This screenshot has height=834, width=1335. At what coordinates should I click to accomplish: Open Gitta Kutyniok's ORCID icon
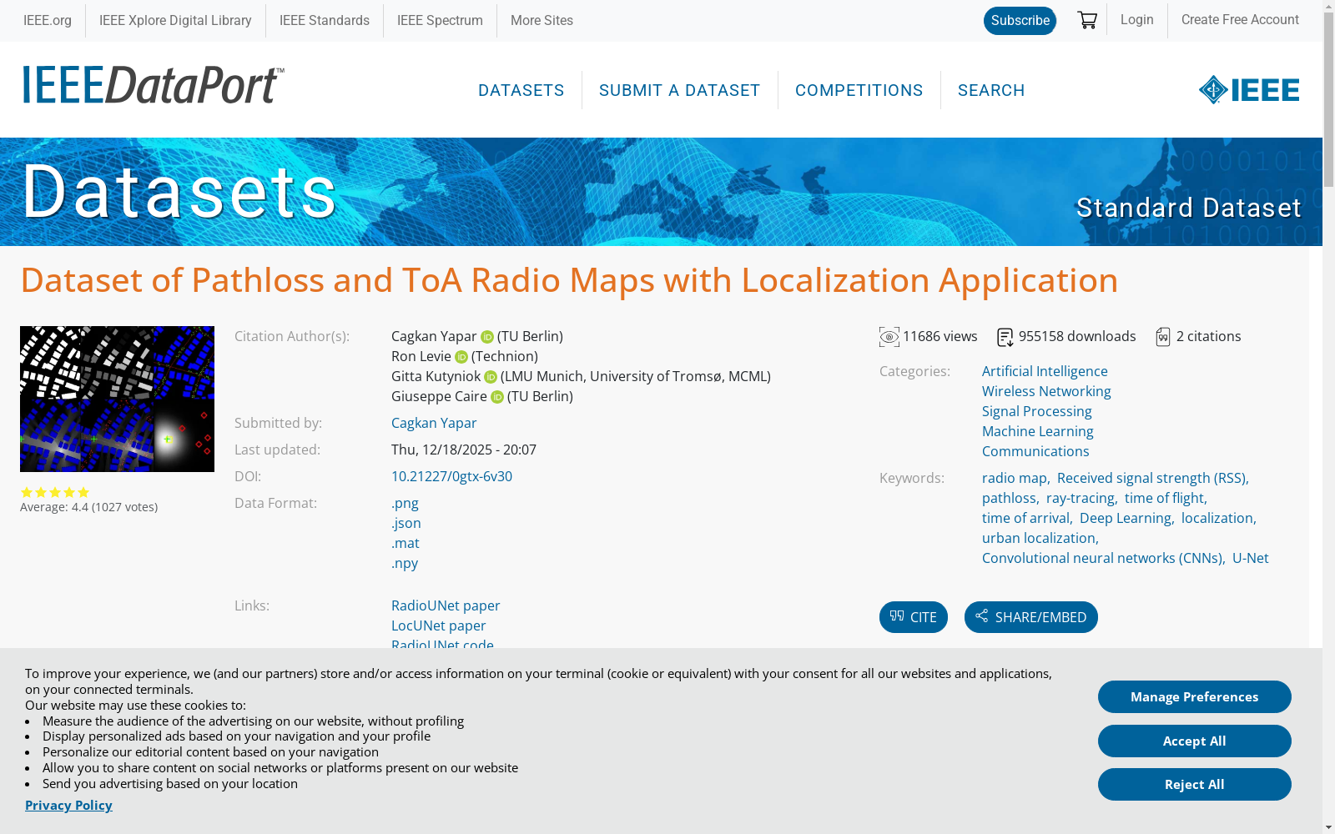point(491,377)
